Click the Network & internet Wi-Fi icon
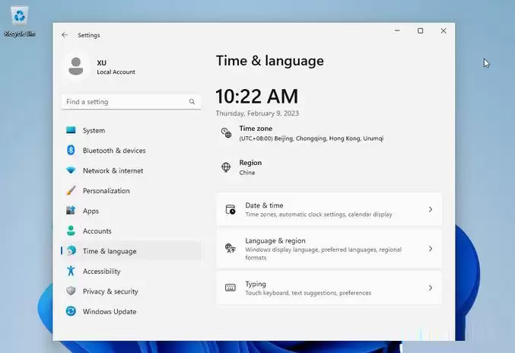Viewport: 515px width, 353px height. (x=71, y=170)
